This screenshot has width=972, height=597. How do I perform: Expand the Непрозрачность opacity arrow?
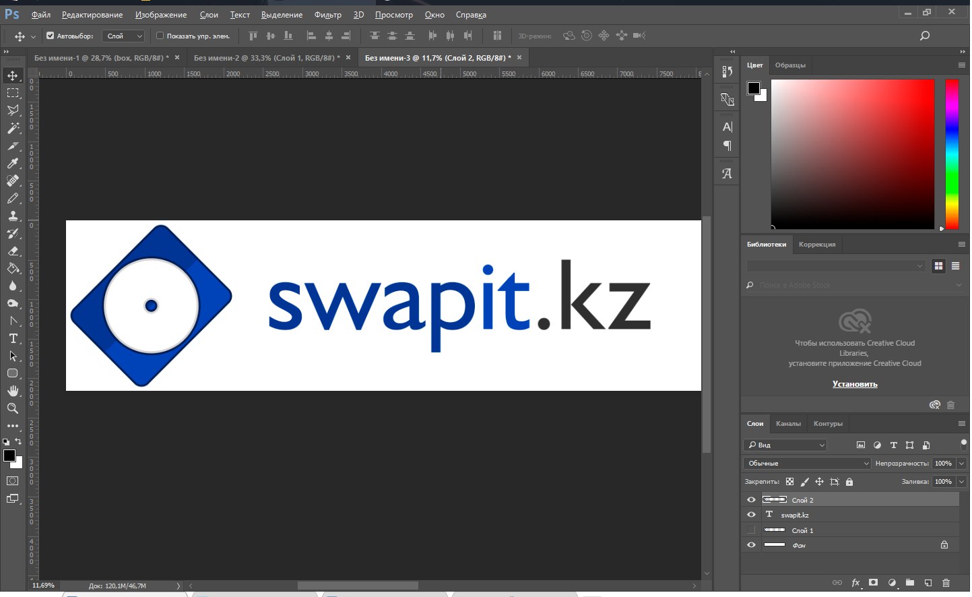pyautogui.click(x=962, y=463)
